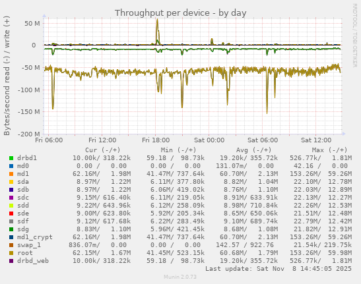The height and width of the screenshot is (284, 361).
Task: Click drbd_web min value '59.18 / 98.73k'
Action: coord(176,261)
